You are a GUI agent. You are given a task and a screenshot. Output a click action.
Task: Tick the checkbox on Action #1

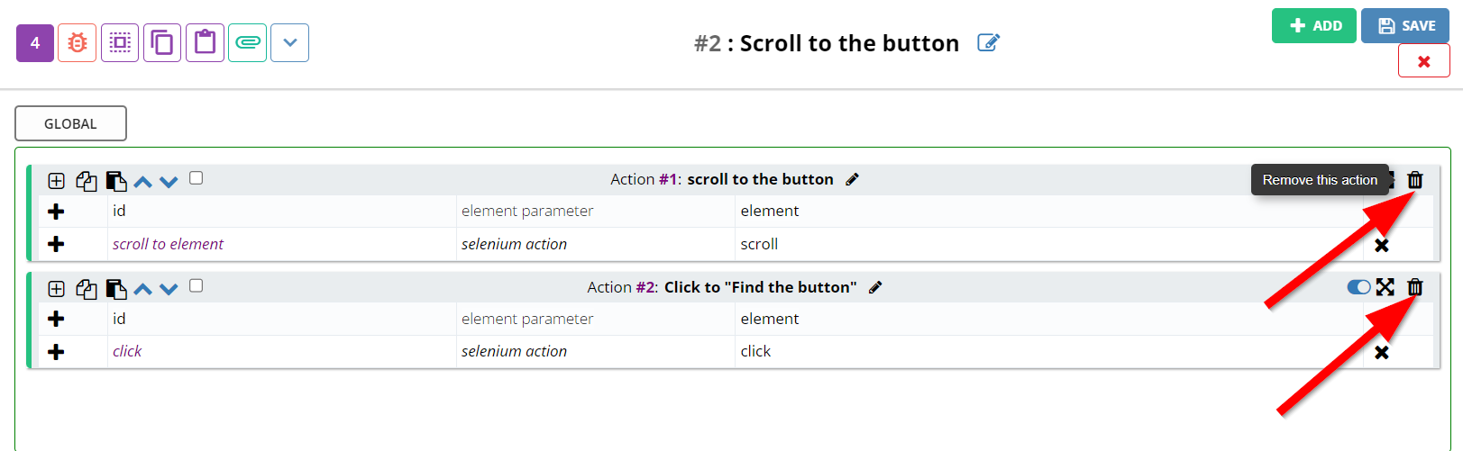coord(197,178)
